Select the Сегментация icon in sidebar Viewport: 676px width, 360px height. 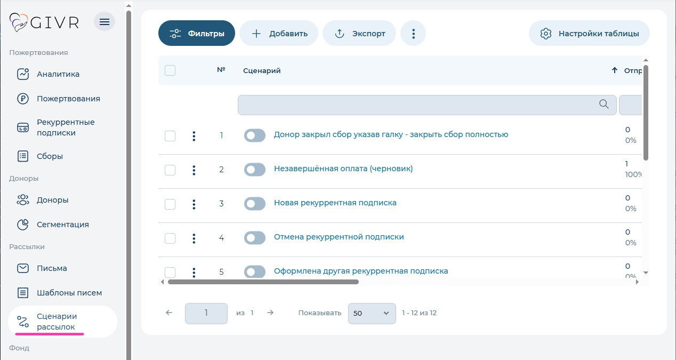pos(22,224)
